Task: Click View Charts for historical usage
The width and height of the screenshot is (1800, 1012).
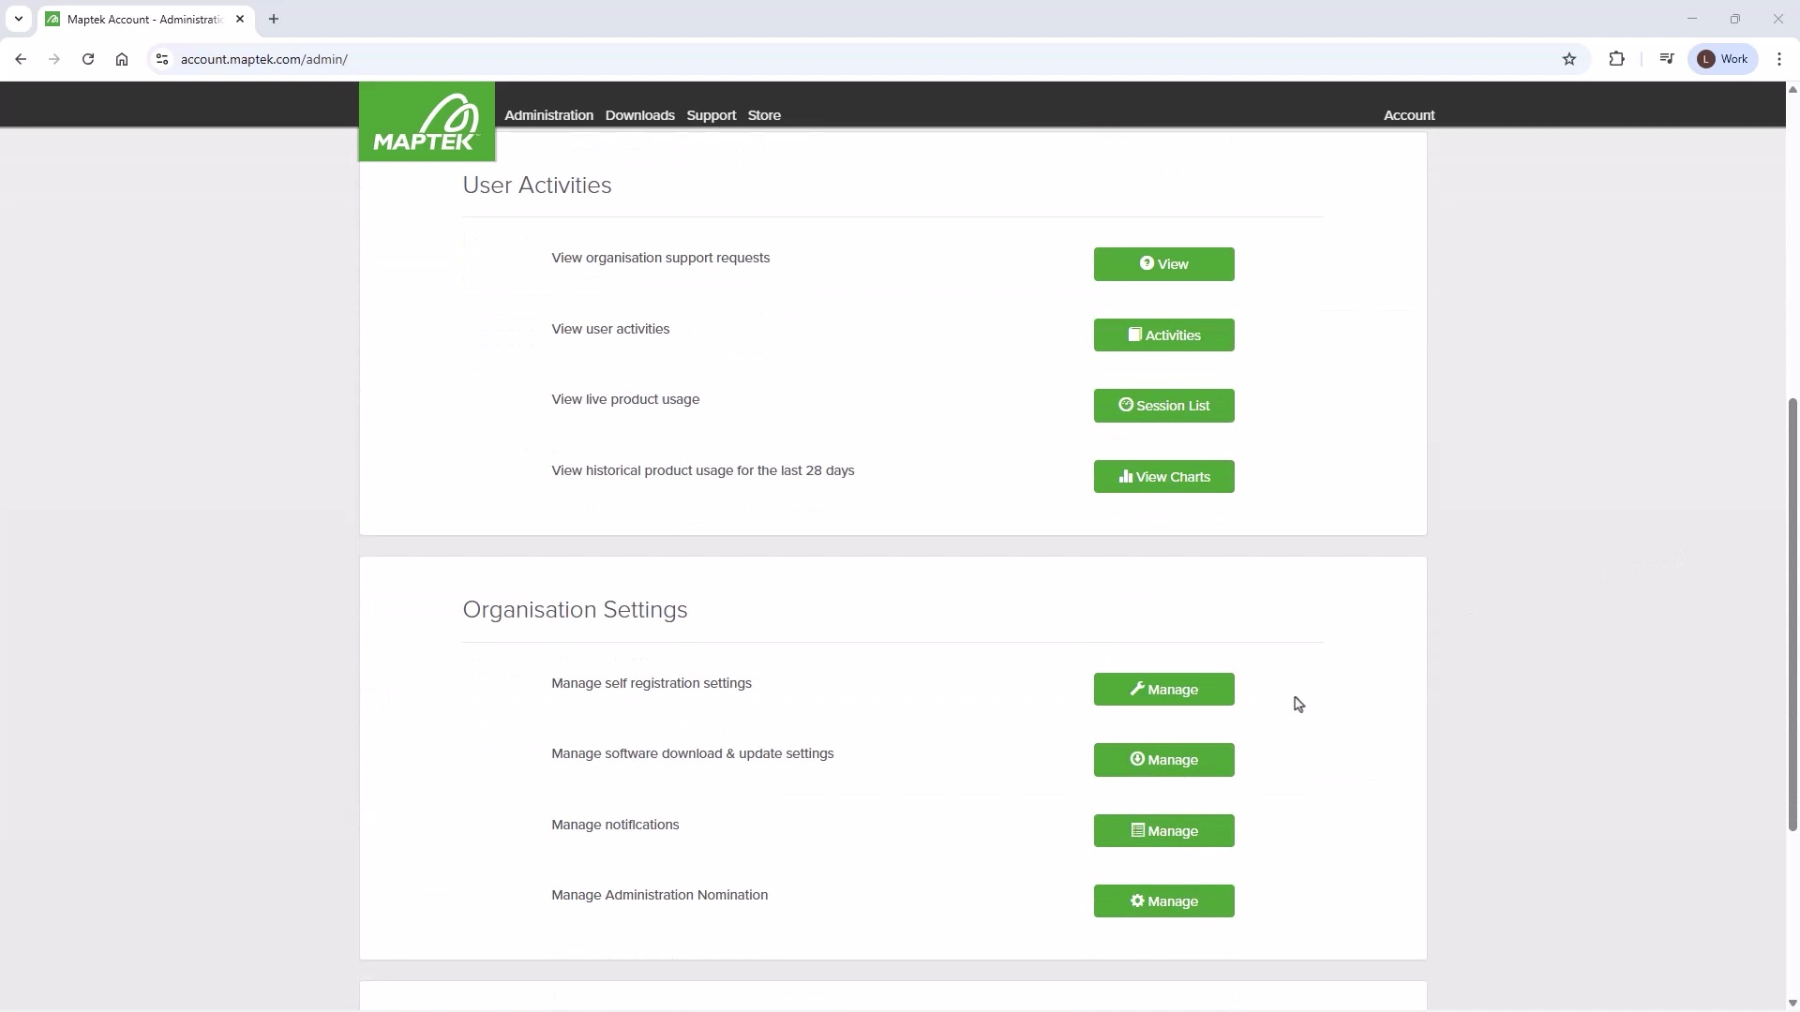Action: (1163, 477)
